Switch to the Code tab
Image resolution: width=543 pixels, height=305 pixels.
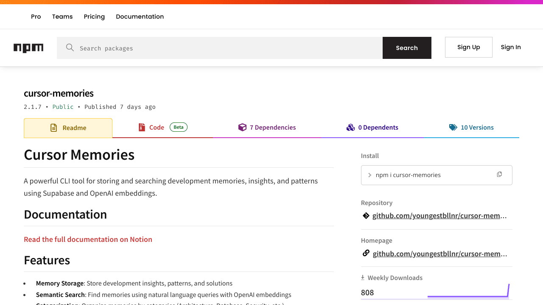162,128
